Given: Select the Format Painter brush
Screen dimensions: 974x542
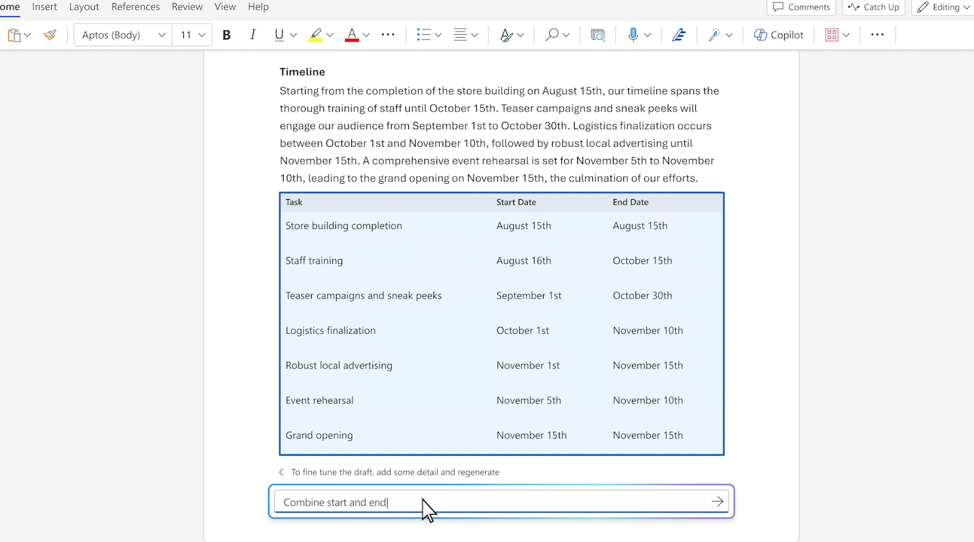Looking at the screenshot, I should (x=51, y=35).
